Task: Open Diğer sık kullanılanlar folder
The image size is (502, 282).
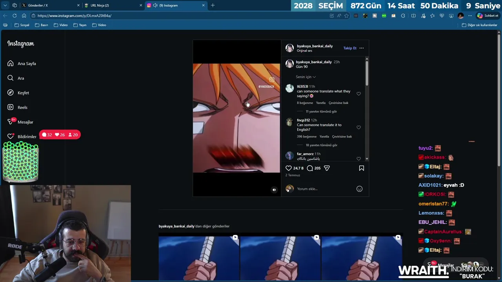Action: 479,25
